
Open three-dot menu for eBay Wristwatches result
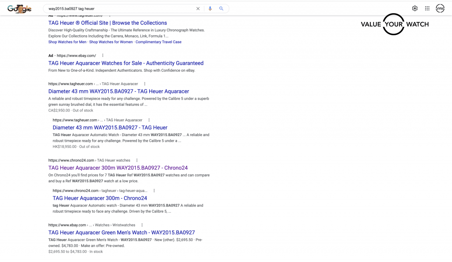142,225
